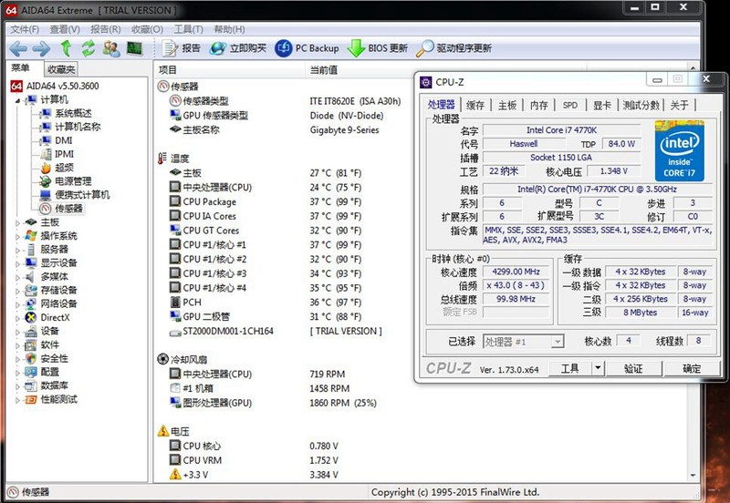The height and width of the screenshot is (503, 730).
Task: Click 驱动程序更新 driver update button
Action: coord(454,48)
